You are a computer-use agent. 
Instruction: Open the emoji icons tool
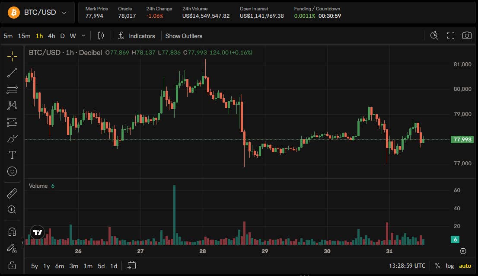[12, 171]
